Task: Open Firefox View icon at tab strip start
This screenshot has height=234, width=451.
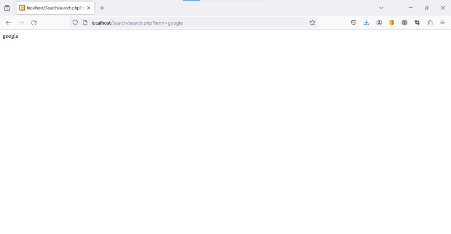Action: [7, 8]
